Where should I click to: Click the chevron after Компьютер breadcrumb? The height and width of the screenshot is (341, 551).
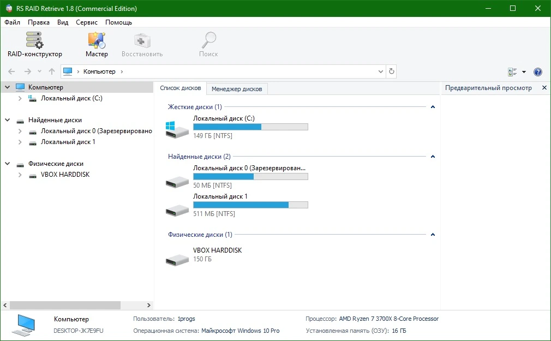tap(122, 71)
